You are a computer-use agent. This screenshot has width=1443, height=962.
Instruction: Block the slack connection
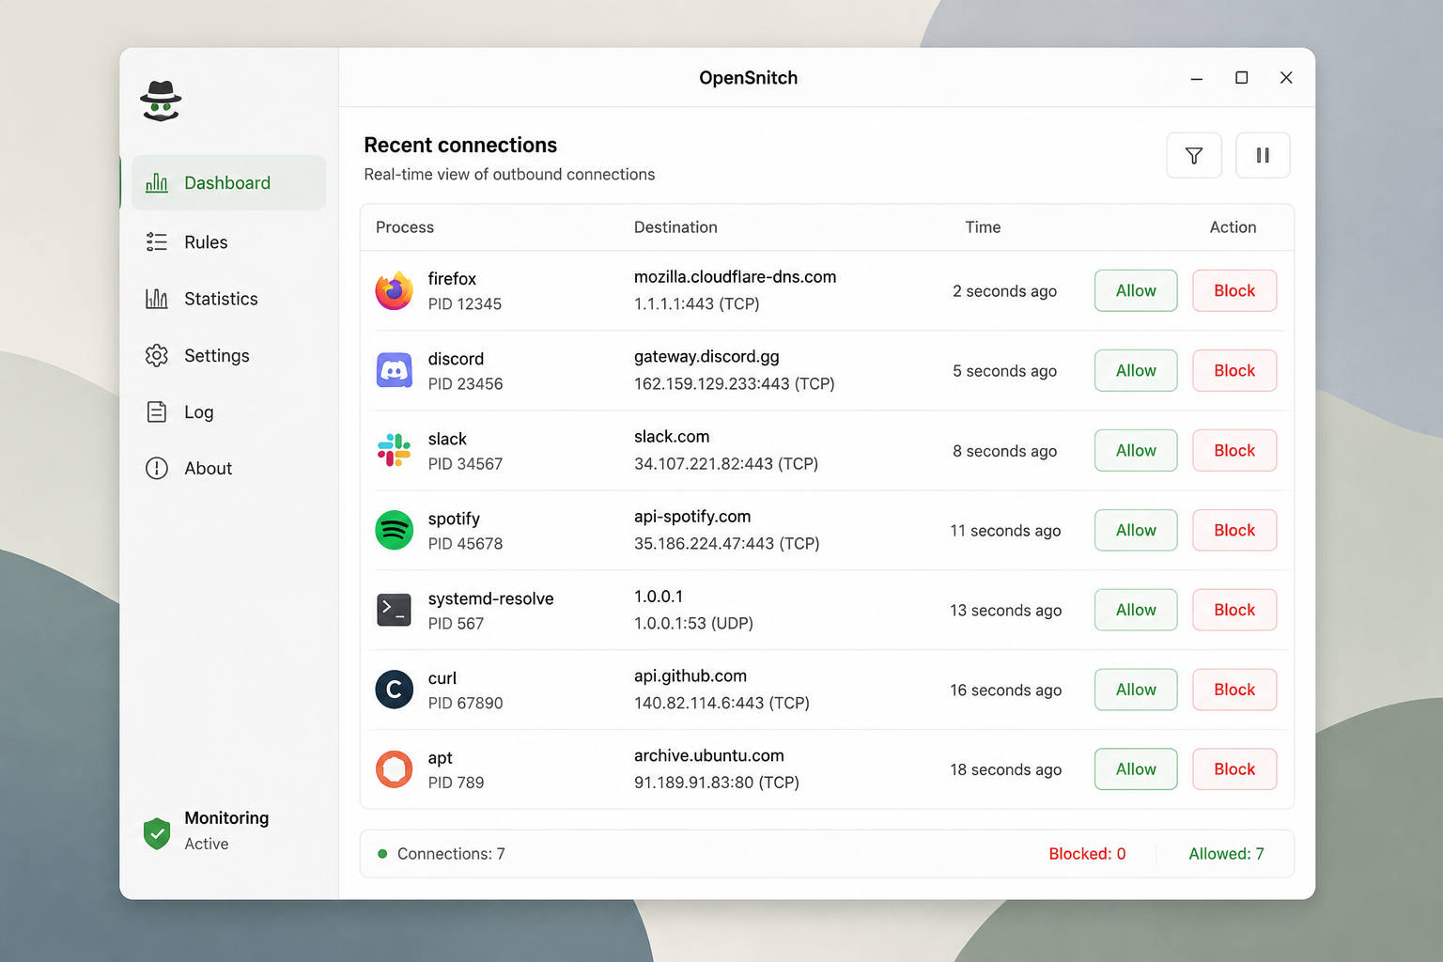pyautogui.click(x=1234, y=450)
